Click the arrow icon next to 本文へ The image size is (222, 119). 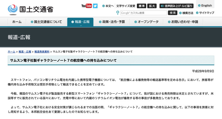point(103,6)
